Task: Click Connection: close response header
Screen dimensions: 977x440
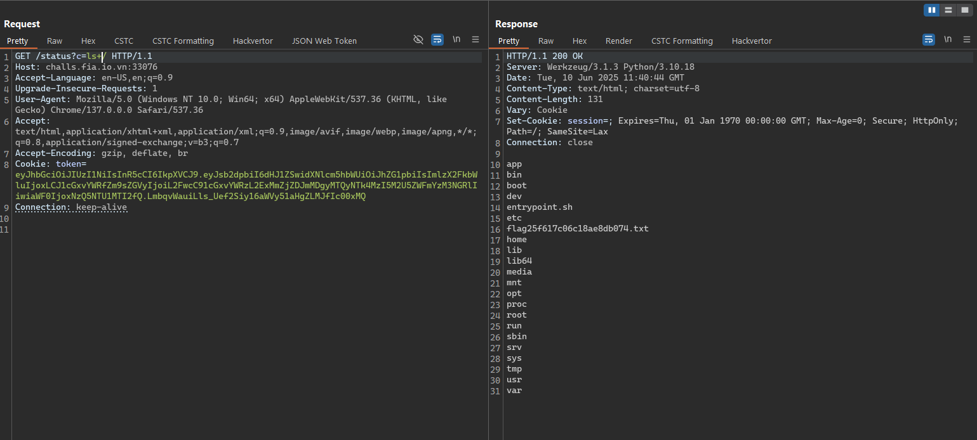Action: point(550,142)
